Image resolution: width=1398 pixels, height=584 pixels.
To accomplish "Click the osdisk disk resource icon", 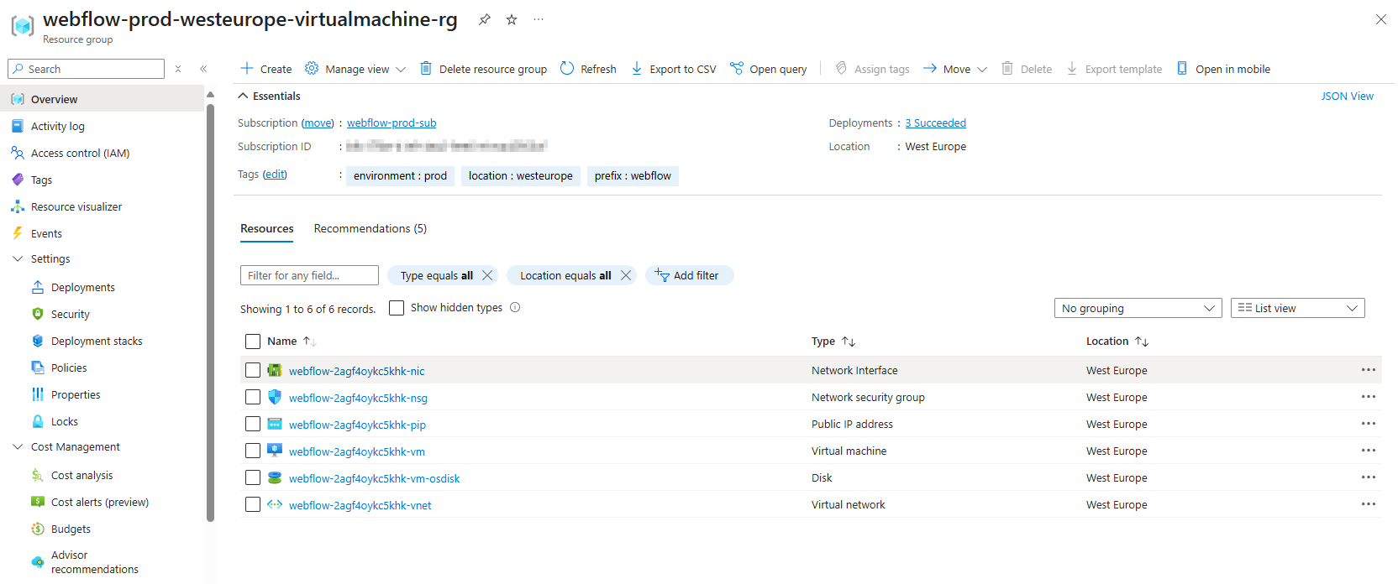I will coord(275,477).
